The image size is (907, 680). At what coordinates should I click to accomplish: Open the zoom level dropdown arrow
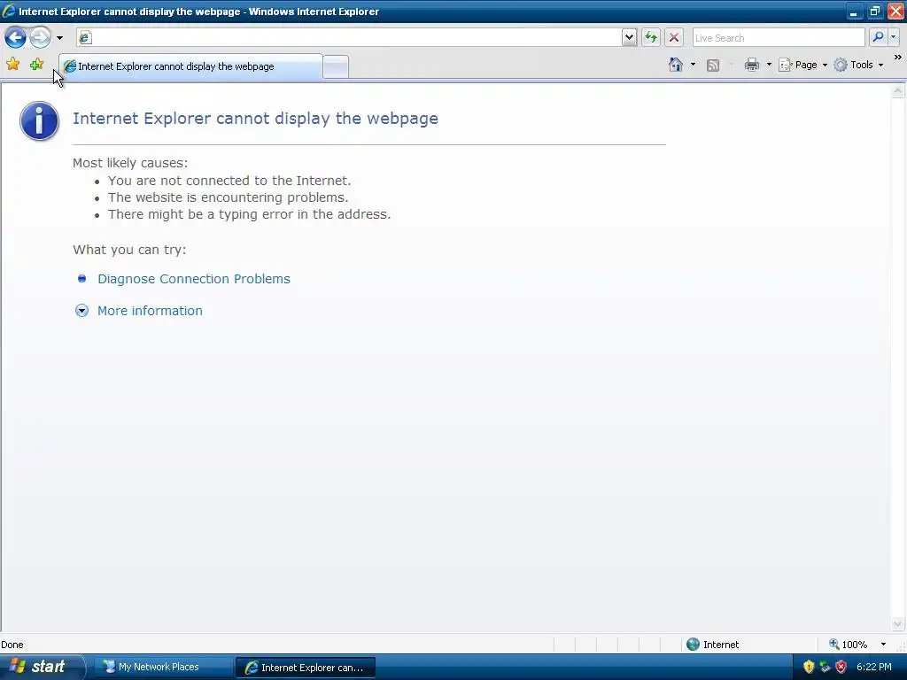883,645
